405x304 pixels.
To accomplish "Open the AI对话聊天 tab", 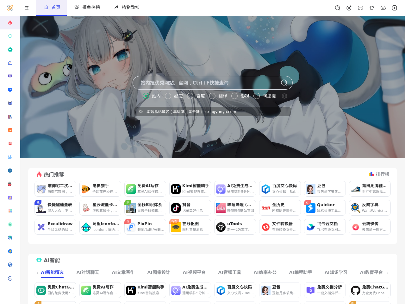I will click(88, 272).
